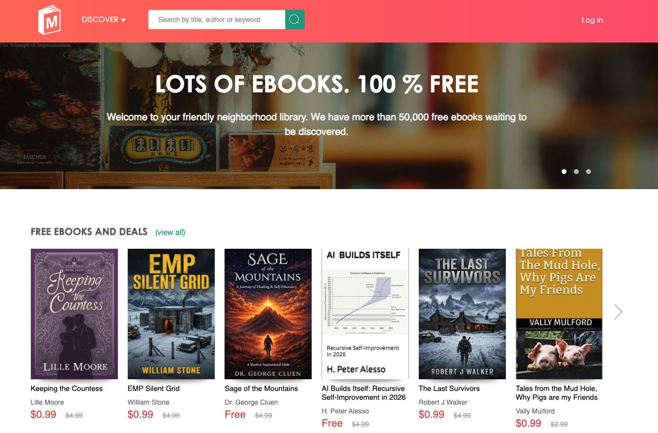Screen dimensions: 658x433
Task: Open the Sage of the Mountains book cover
Action: 268,314
